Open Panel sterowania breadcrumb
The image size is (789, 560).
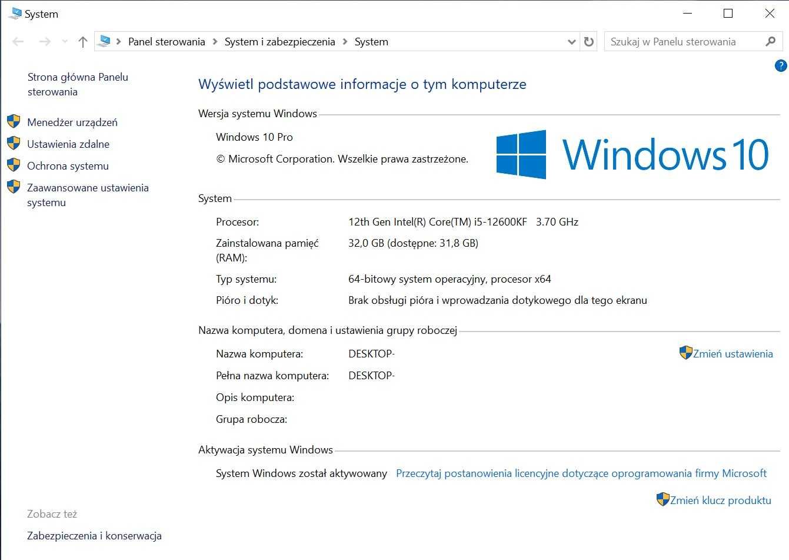[167, 42]
